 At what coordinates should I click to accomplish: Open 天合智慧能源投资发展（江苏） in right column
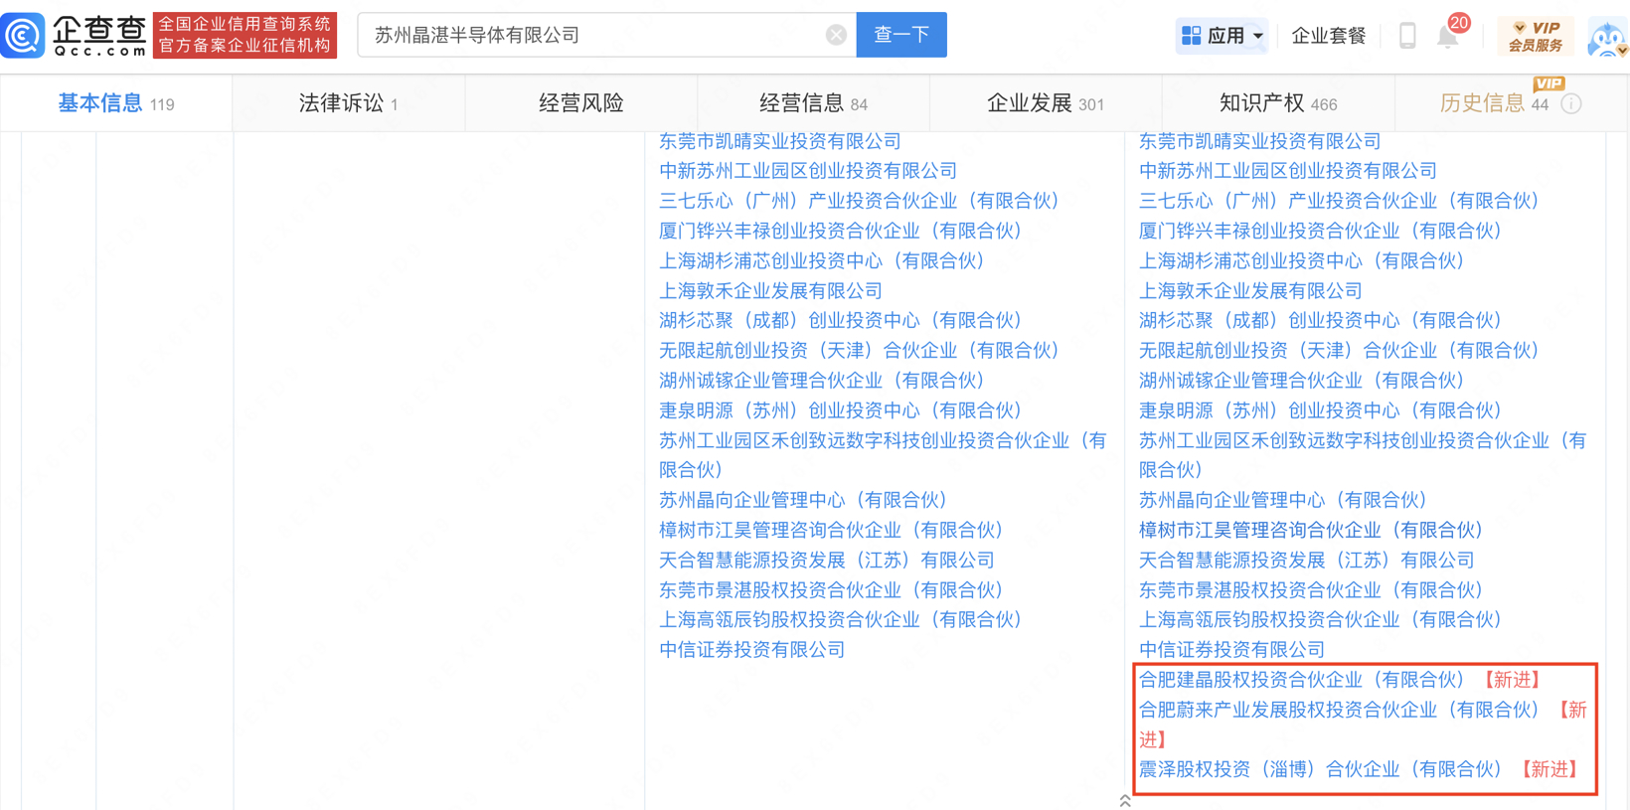[1307, 560]
